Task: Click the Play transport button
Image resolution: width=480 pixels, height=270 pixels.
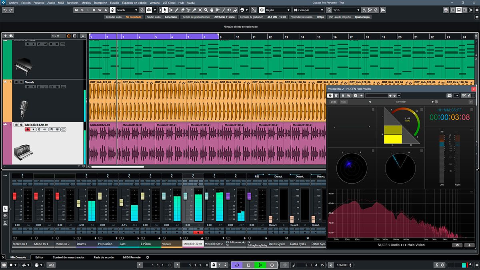Action: pyautogui.click(x=260, y=265)
